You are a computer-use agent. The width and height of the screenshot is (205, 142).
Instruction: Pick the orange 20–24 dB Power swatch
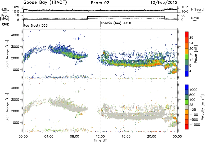click(x=187, y=46)
